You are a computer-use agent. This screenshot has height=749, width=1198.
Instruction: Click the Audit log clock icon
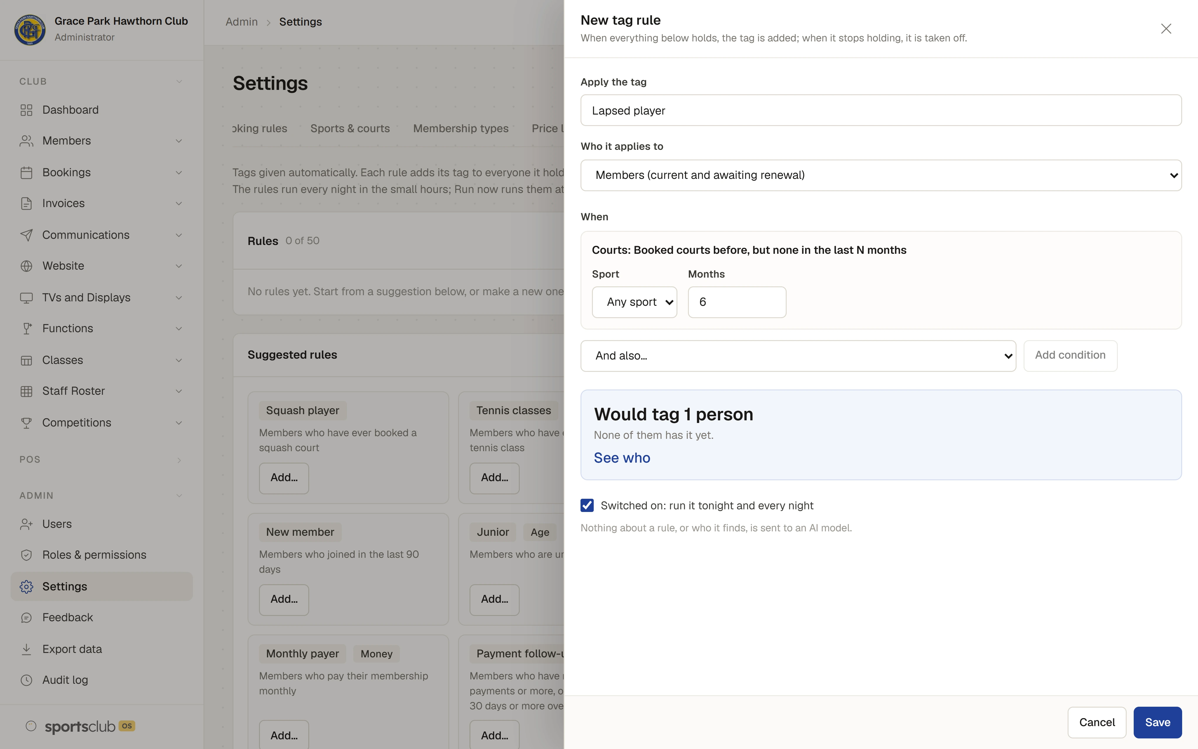click(26, 680)
